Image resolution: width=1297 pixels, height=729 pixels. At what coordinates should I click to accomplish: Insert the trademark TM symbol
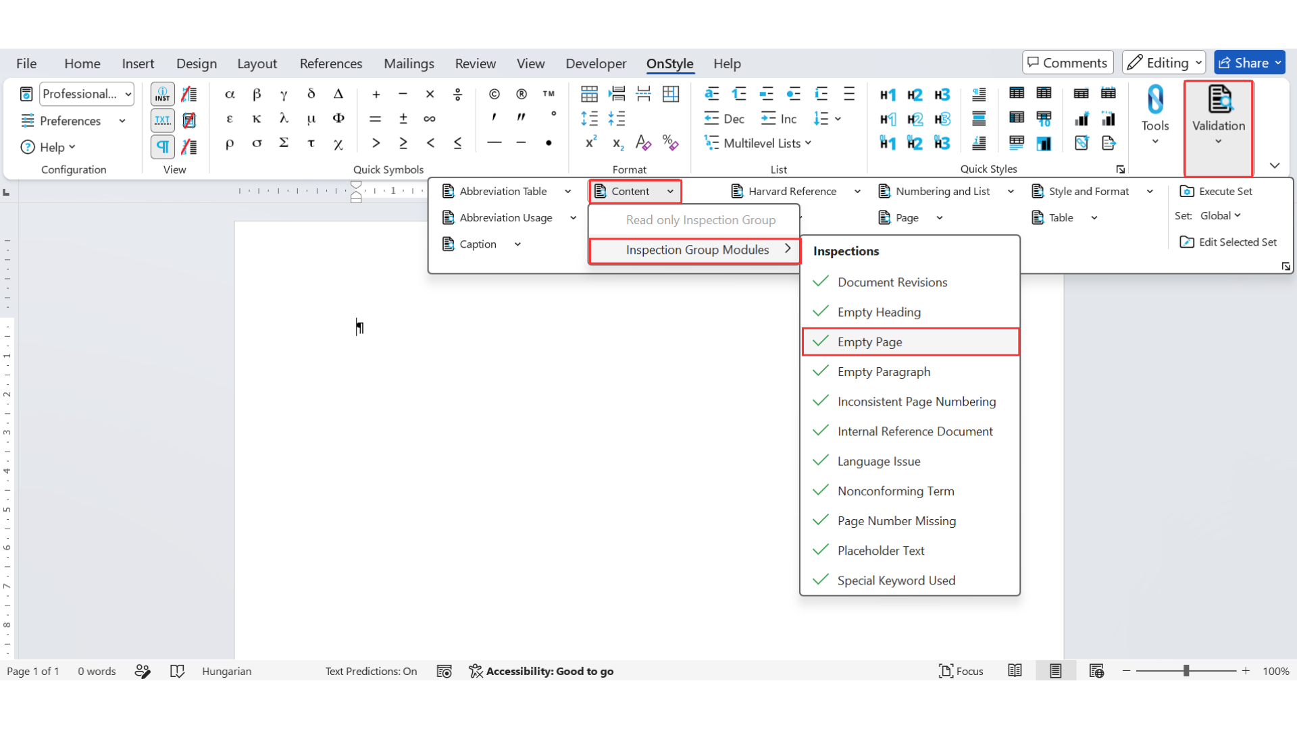coord(549,94)
